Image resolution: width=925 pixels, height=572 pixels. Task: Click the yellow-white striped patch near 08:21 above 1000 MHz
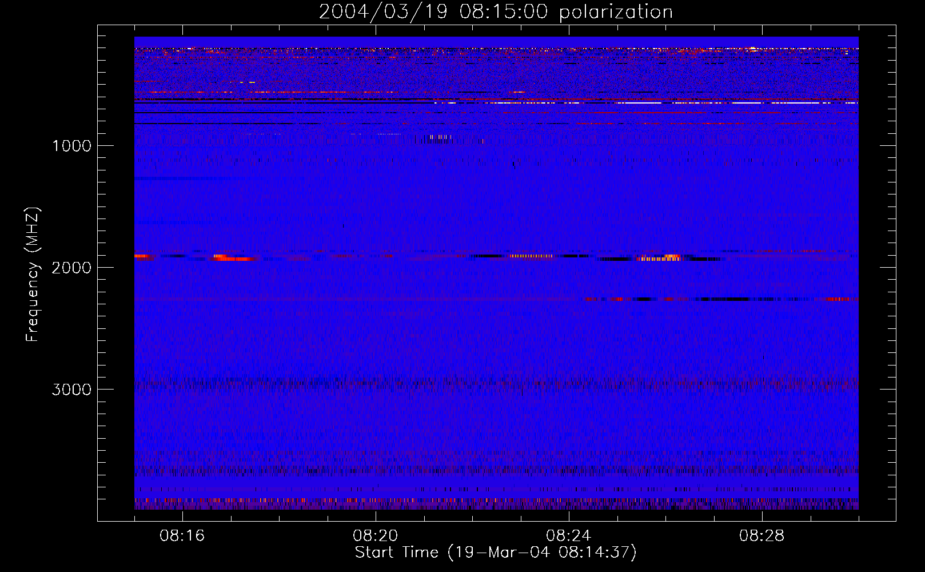coord(439,137)
